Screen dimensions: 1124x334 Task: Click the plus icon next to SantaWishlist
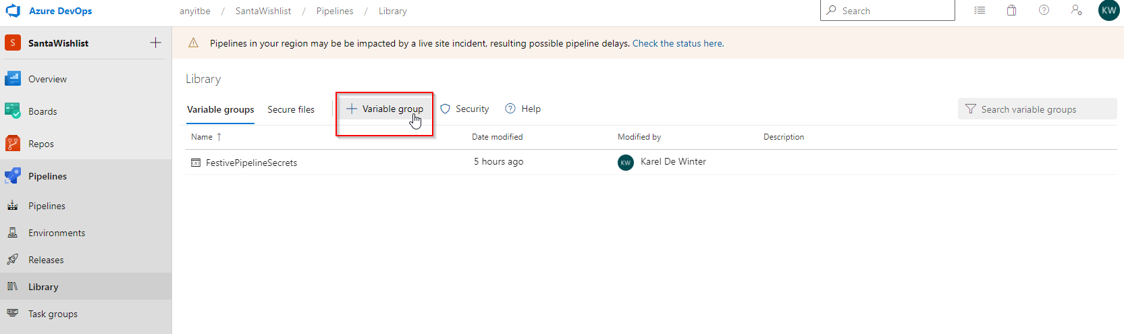pyautogui.click(x=155, y=43)
